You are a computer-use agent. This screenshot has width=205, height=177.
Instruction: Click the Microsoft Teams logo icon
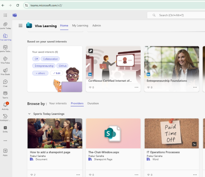coord(15,15)
